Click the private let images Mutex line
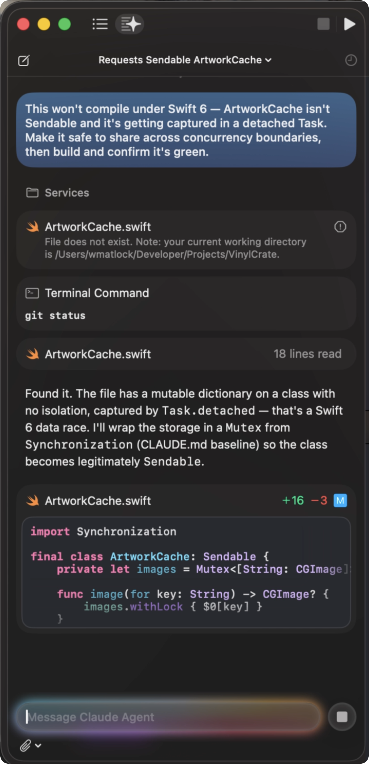 click(203, 569)
